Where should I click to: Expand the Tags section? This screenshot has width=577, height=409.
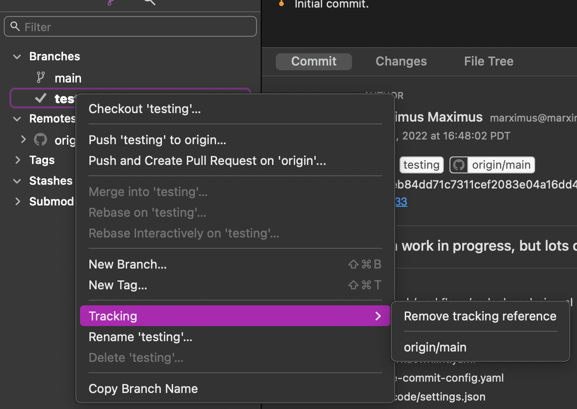click(17, 160)
